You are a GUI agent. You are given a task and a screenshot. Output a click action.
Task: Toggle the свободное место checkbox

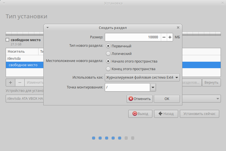(x=7, y=40)
